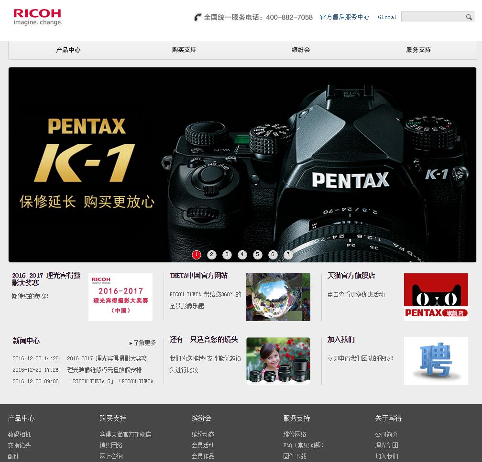Click the phone handset icon beside the hotline
482x462 pixels.
pyautogui.click(x=197, y=17)
